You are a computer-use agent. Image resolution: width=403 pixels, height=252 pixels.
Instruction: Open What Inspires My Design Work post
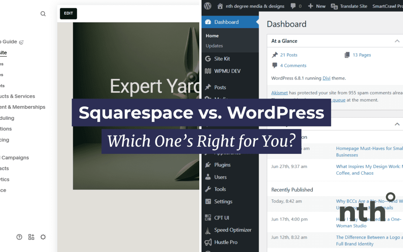coord(369,170)
